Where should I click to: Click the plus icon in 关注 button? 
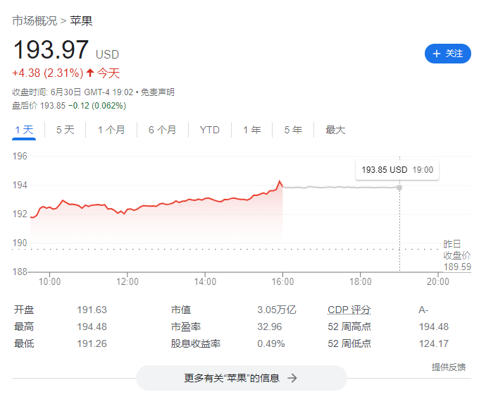(x=437, y=54)
